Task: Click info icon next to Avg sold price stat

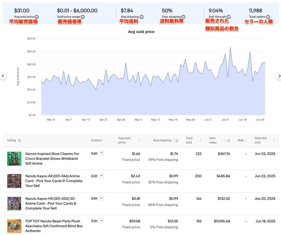Action: pyautogui.click(x=37, y=17)
